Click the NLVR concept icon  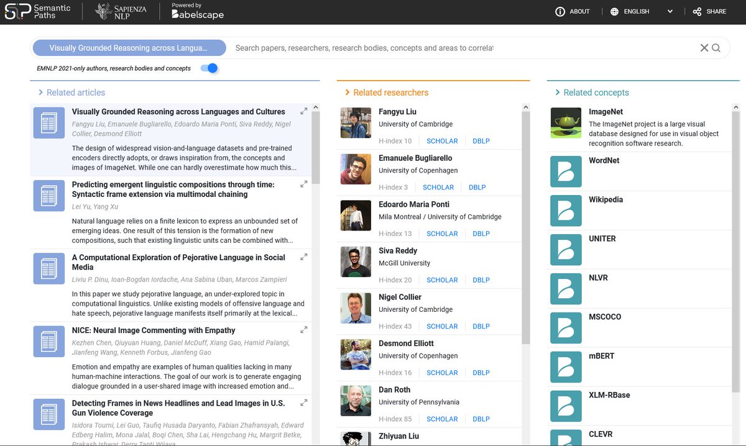(x=566, y=289)
